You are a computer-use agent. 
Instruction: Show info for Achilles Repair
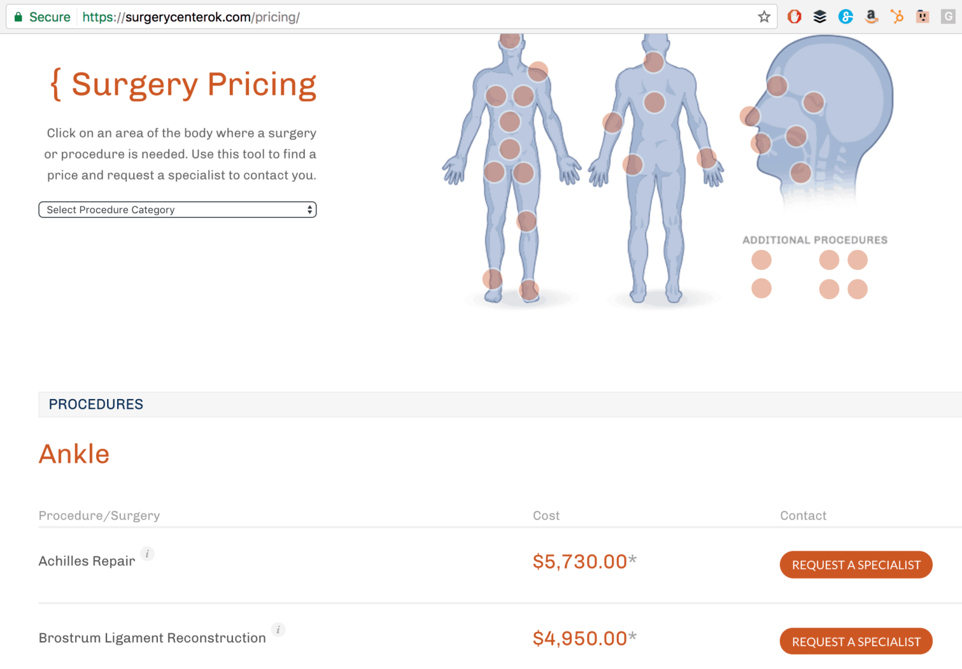coord(147,554)
